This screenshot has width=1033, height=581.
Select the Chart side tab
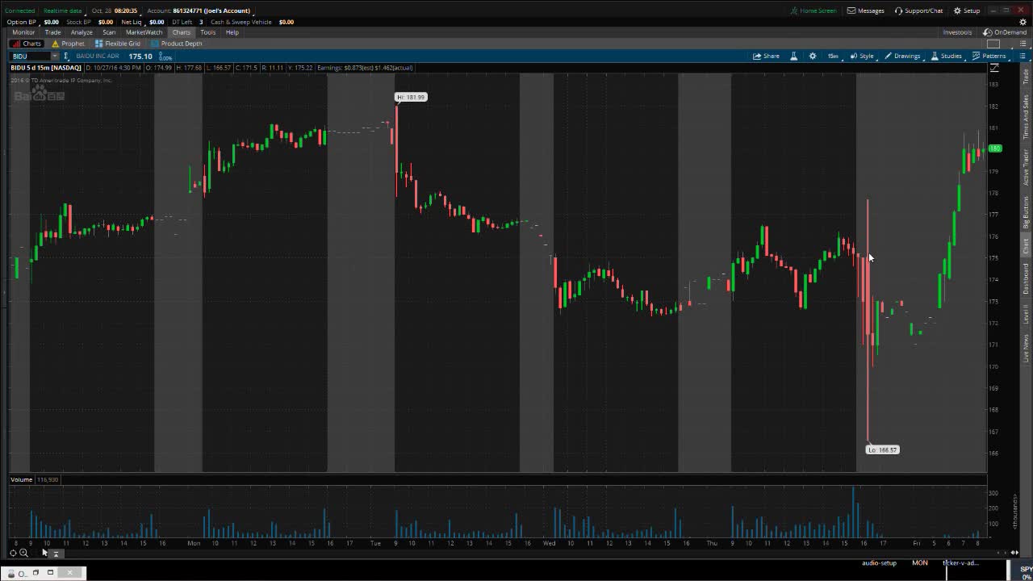[x=1026, y=246]
